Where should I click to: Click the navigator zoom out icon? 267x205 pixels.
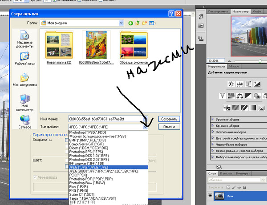229,61
